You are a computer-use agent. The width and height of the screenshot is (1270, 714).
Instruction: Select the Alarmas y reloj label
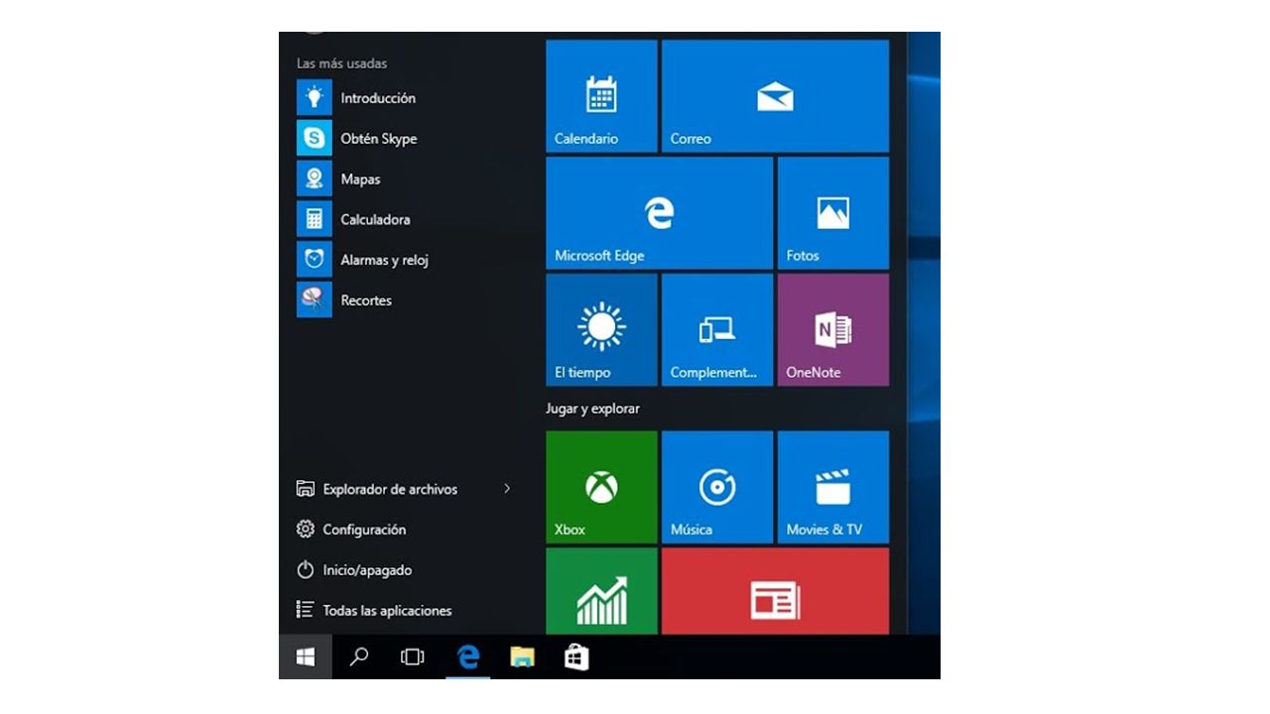pyautogui.click(x=385, y=260)
